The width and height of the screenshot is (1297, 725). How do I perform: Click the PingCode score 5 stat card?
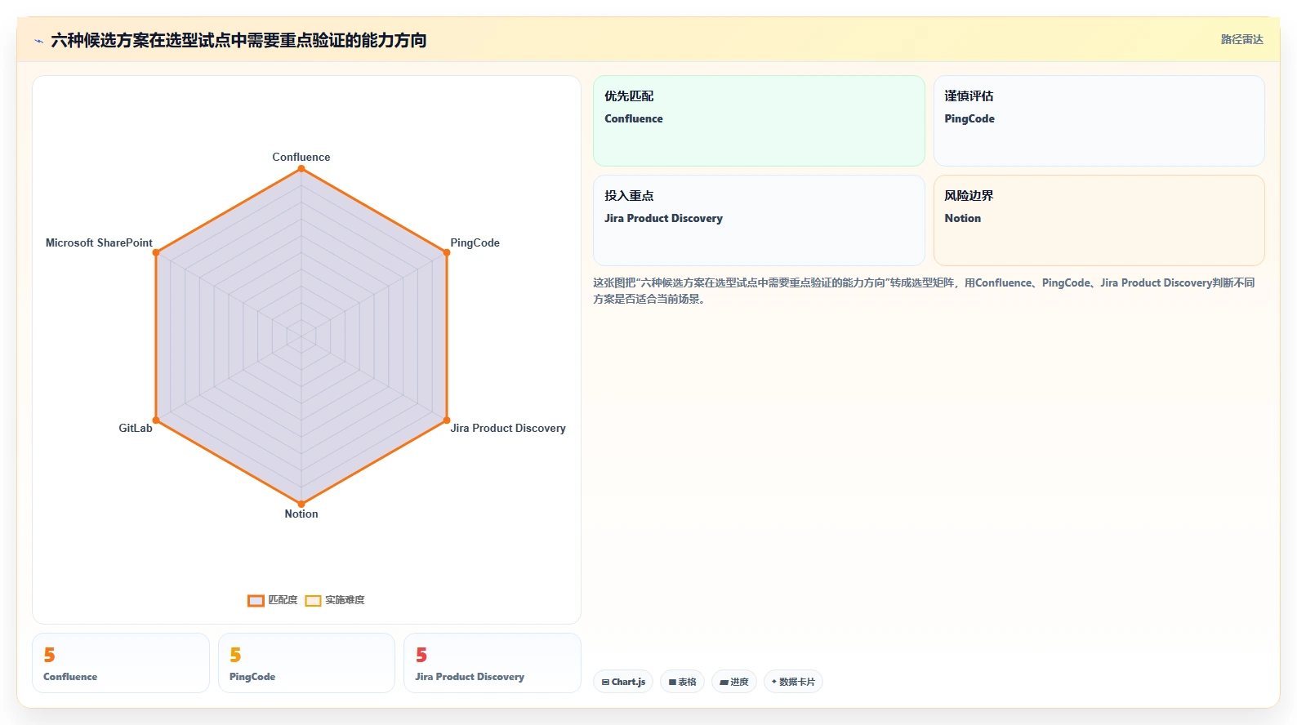(x=306, y=663)
